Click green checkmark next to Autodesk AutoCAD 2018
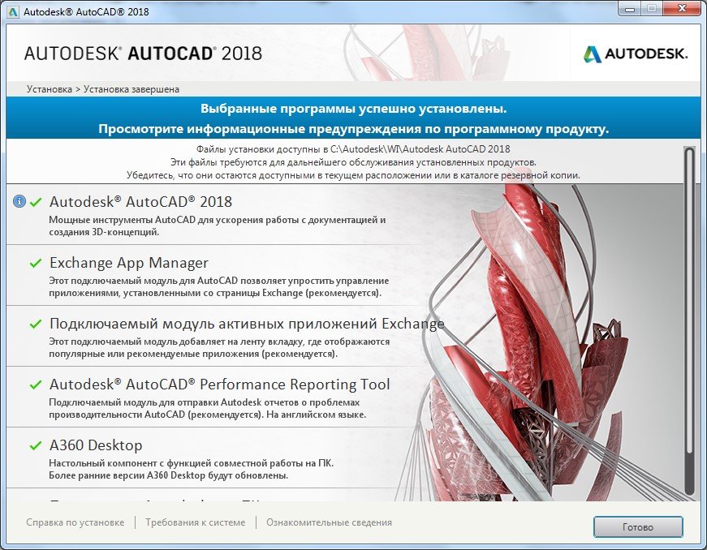The width and height of the screenshot is (707, 550). 36,203
